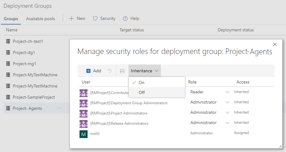Viewport: 286px width, 152px height.
Task: Click the msft3 user avatar
Action: [83, 134]
